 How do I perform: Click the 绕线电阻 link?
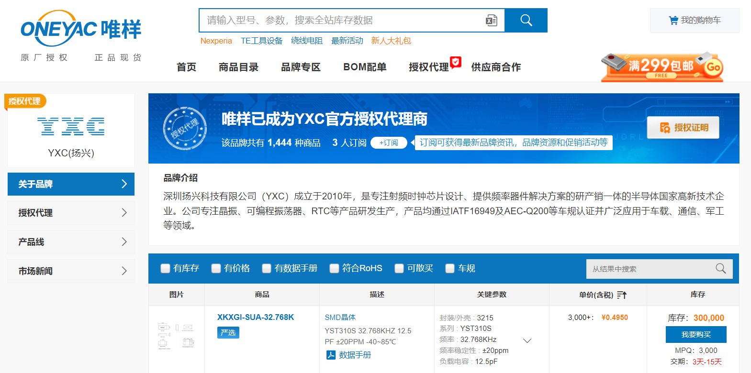(x=307, y=41)
